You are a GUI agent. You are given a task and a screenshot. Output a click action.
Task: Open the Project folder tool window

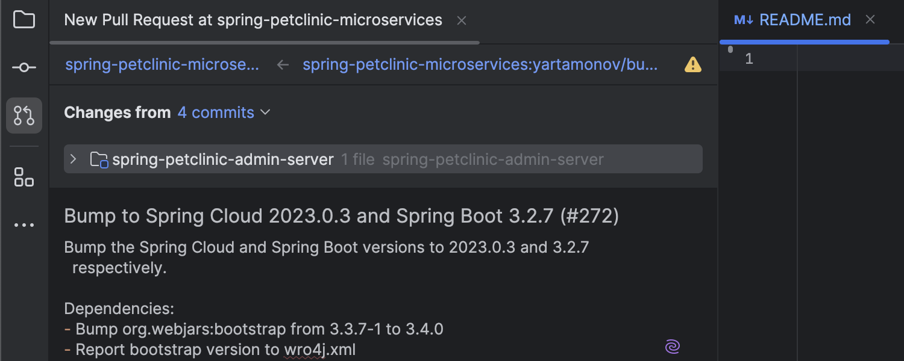tap(24, 20)
